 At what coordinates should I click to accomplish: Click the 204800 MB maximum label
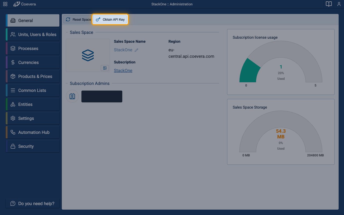316,155
